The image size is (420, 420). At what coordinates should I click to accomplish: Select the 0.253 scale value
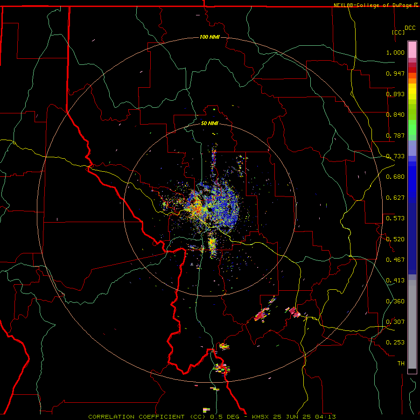[395, 343]
